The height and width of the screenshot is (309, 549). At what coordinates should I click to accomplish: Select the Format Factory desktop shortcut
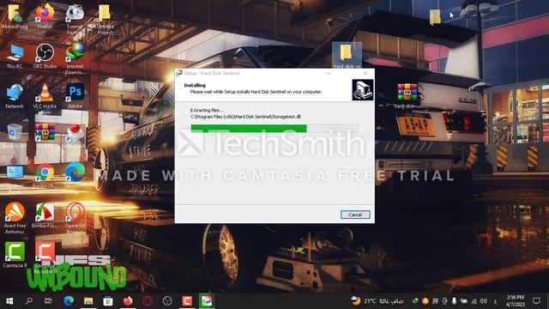[x=75, y=19]
